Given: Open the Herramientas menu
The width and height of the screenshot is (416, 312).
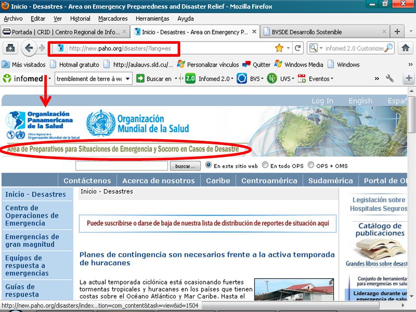Looking at the screenshot, I should 152,19.
